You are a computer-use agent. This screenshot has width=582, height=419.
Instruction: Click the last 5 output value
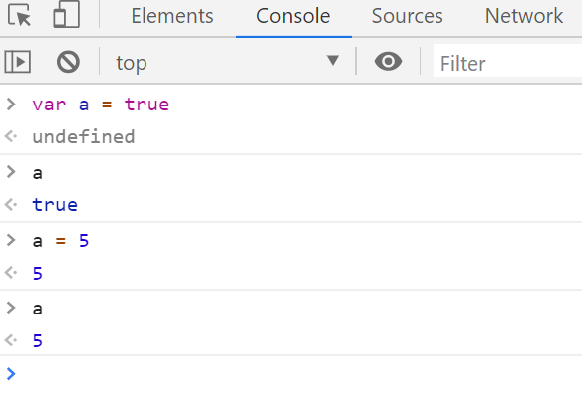(x=38, y=340)
